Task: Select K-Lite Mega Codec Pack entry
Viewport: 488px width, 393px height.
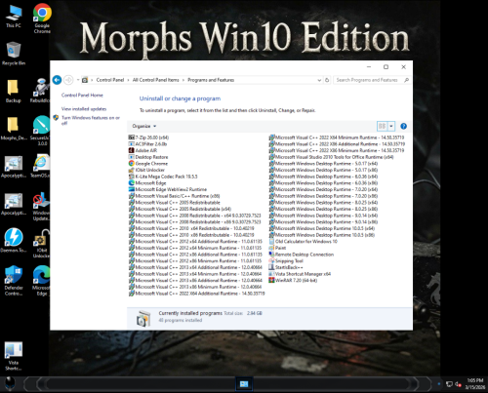Action: (163, 177)
